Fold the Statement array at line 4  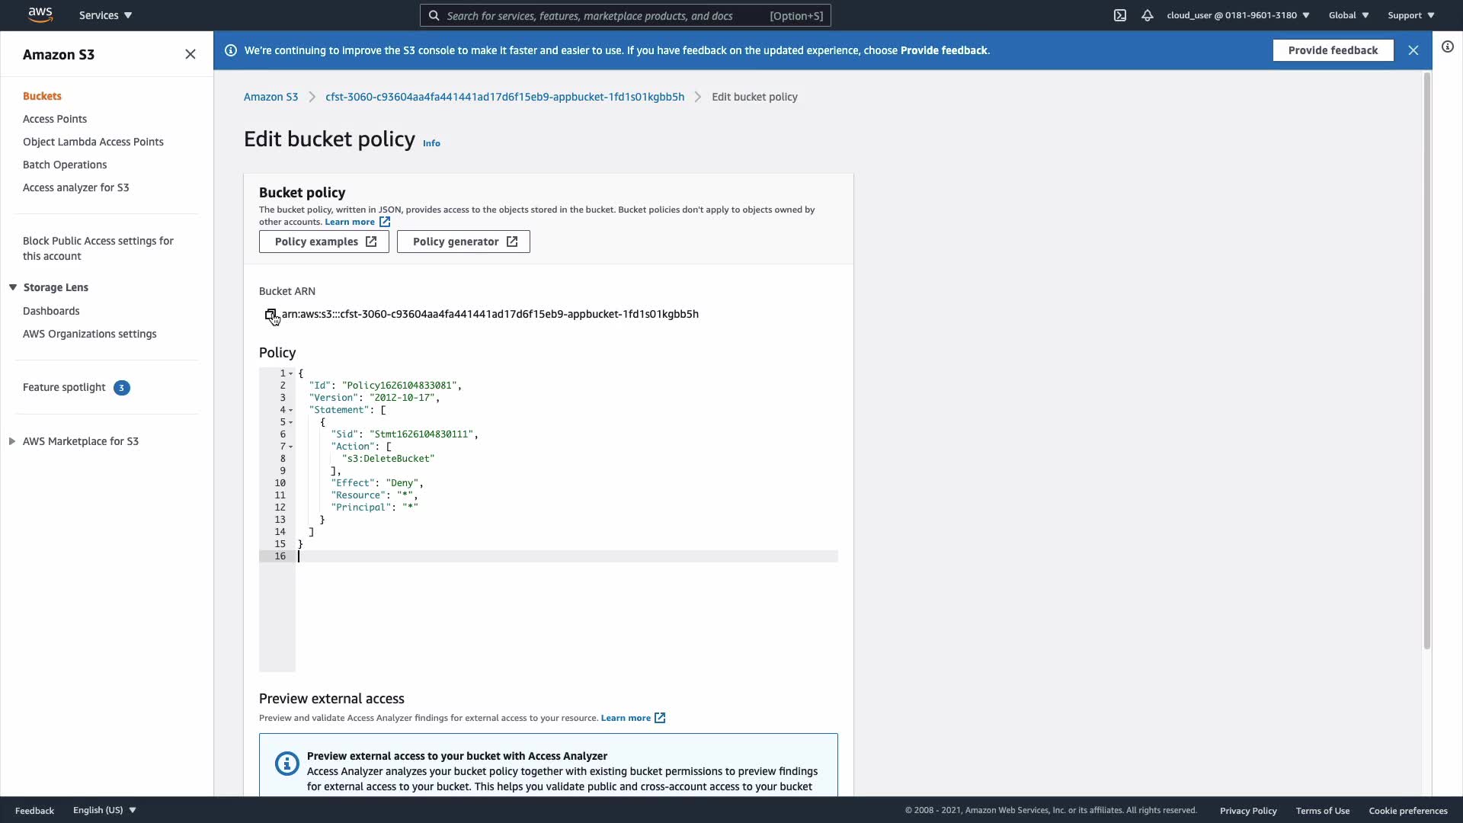pyautogui.click(x=291, y=410)
